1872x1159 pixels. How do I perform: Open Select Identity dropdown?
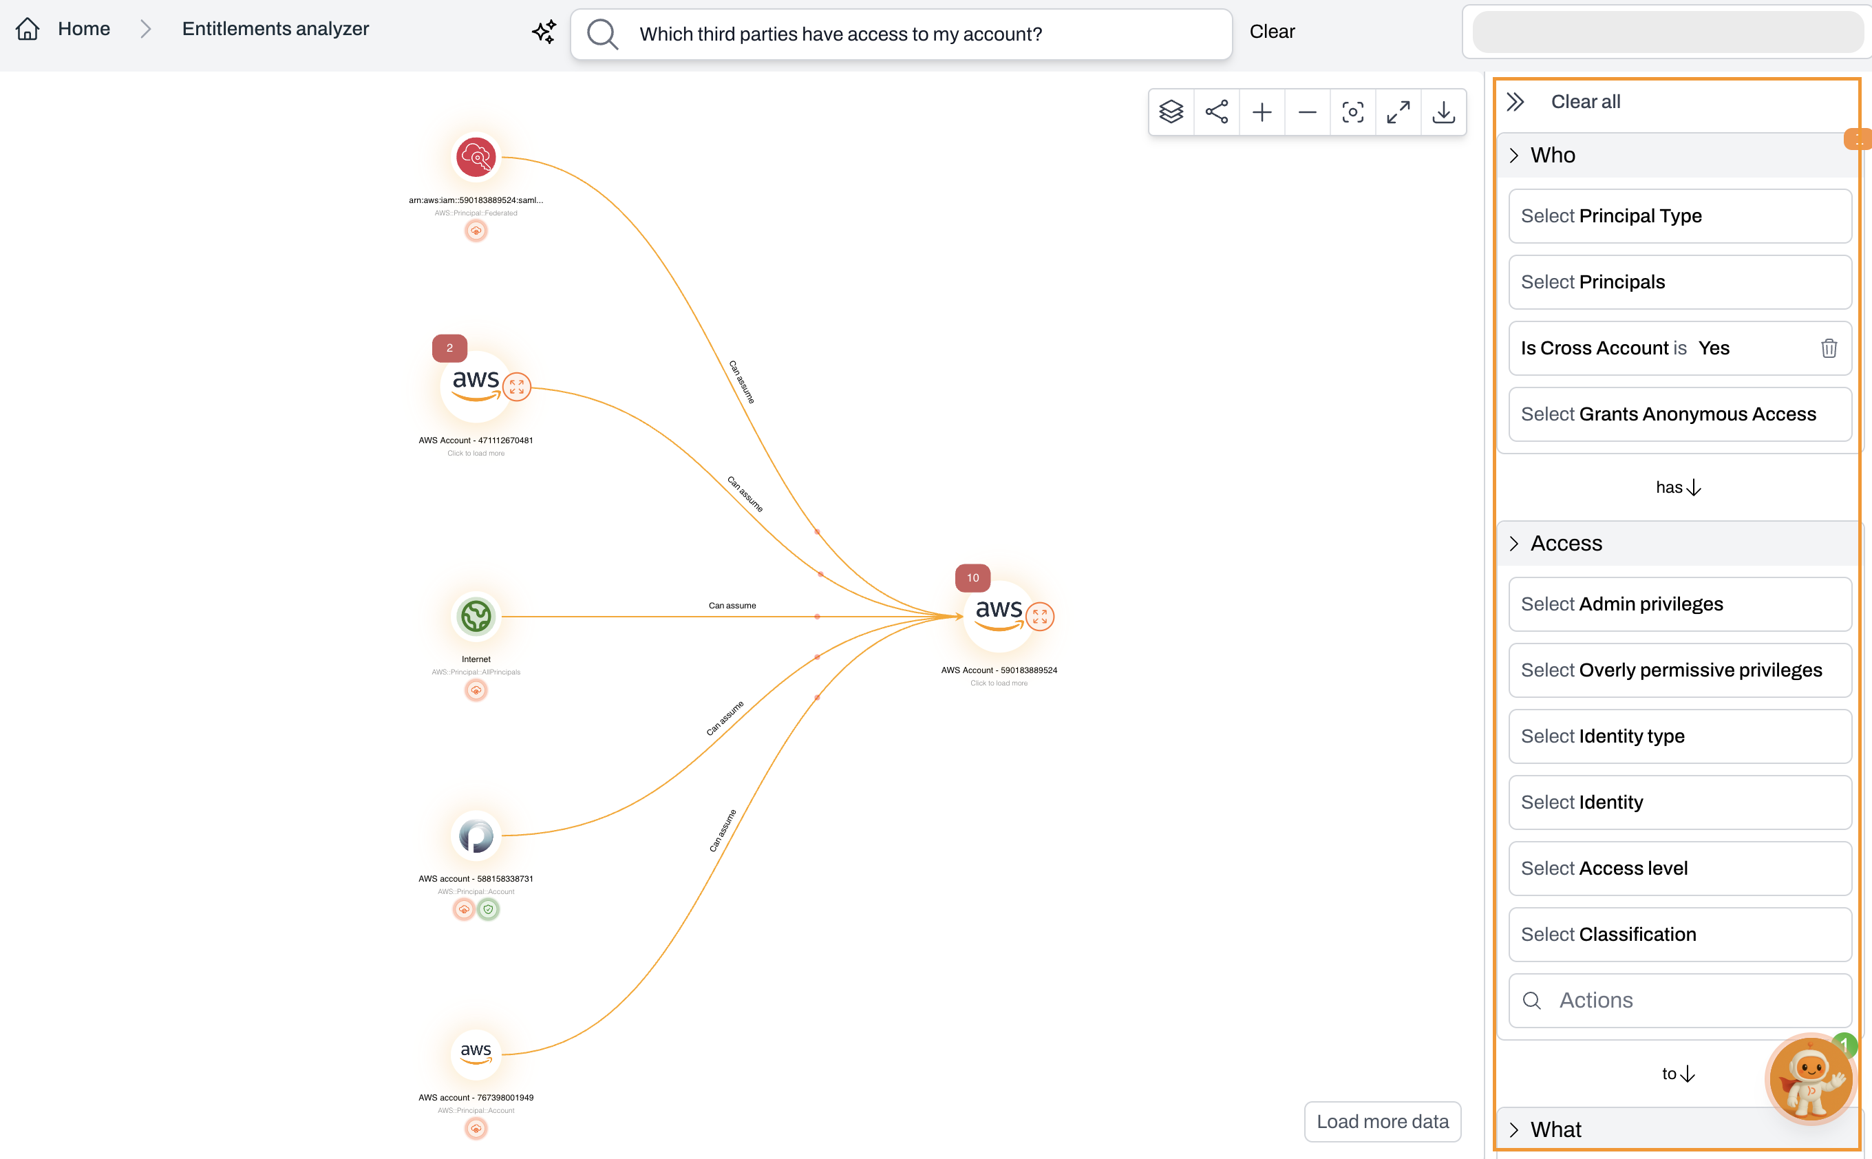(1679, 802)
